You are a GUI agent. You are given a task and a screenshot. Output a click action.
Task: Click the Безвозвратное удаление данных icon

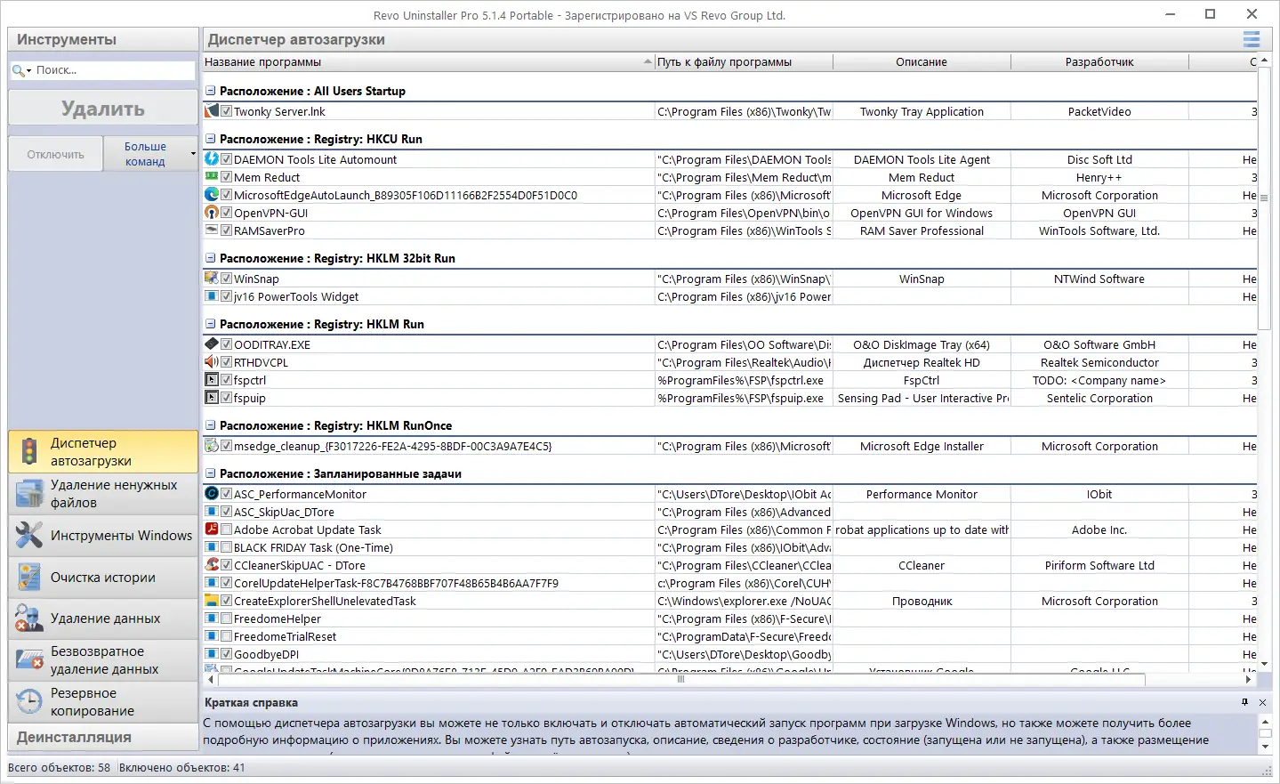(x=29, y=660)
